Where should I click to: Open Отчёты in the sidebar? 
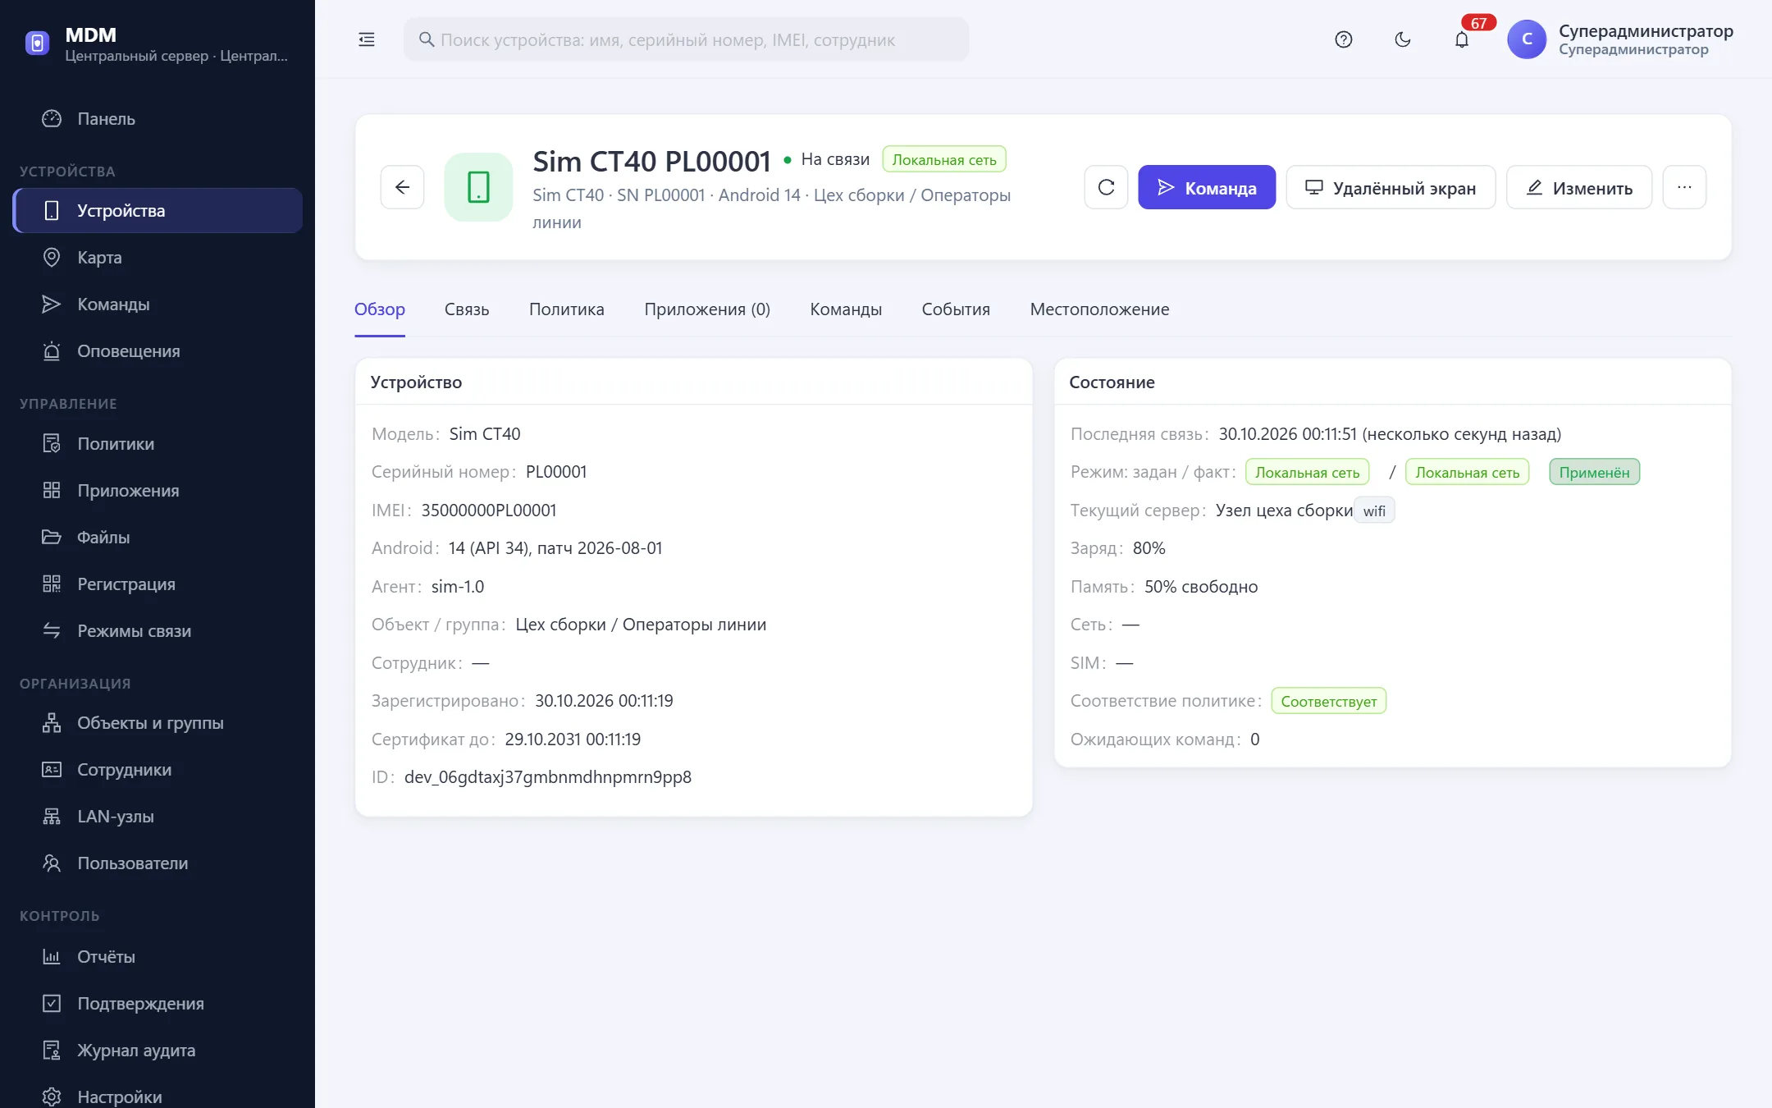click(158, 956)
